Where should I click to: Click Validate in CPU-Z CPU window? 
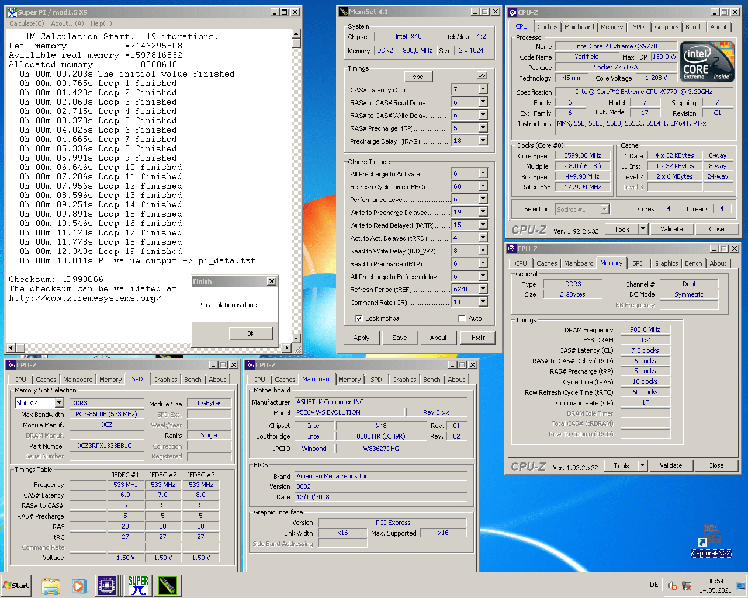point(671,229)
